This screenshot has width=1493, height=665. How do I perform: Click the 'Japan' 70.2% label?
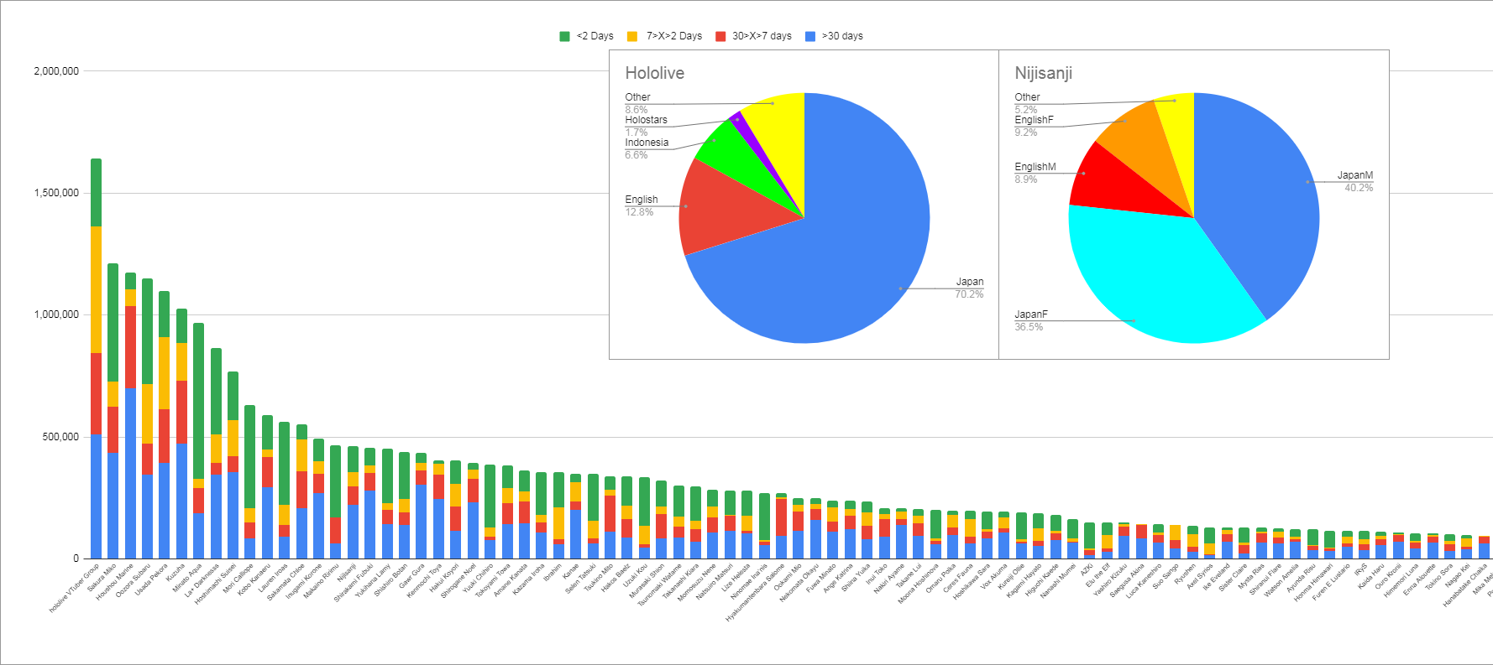tap(969, 288)
